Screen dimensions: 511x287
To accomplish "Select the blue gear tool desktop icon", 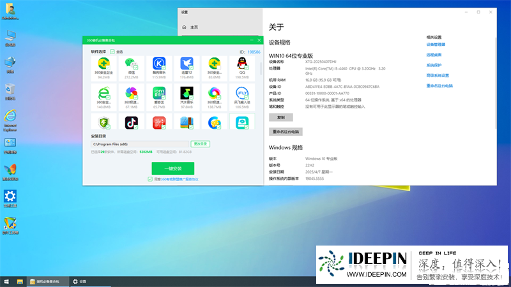I will pos(10,199).
